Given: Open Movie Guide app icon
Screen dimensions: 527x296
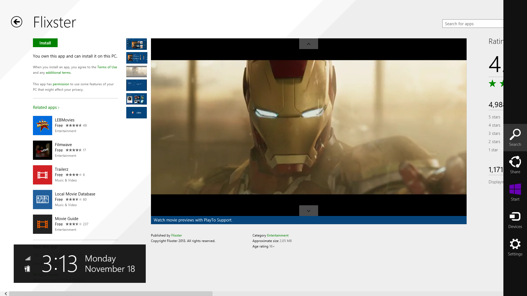Looking at the screenshot, I should tap(43, 224).
